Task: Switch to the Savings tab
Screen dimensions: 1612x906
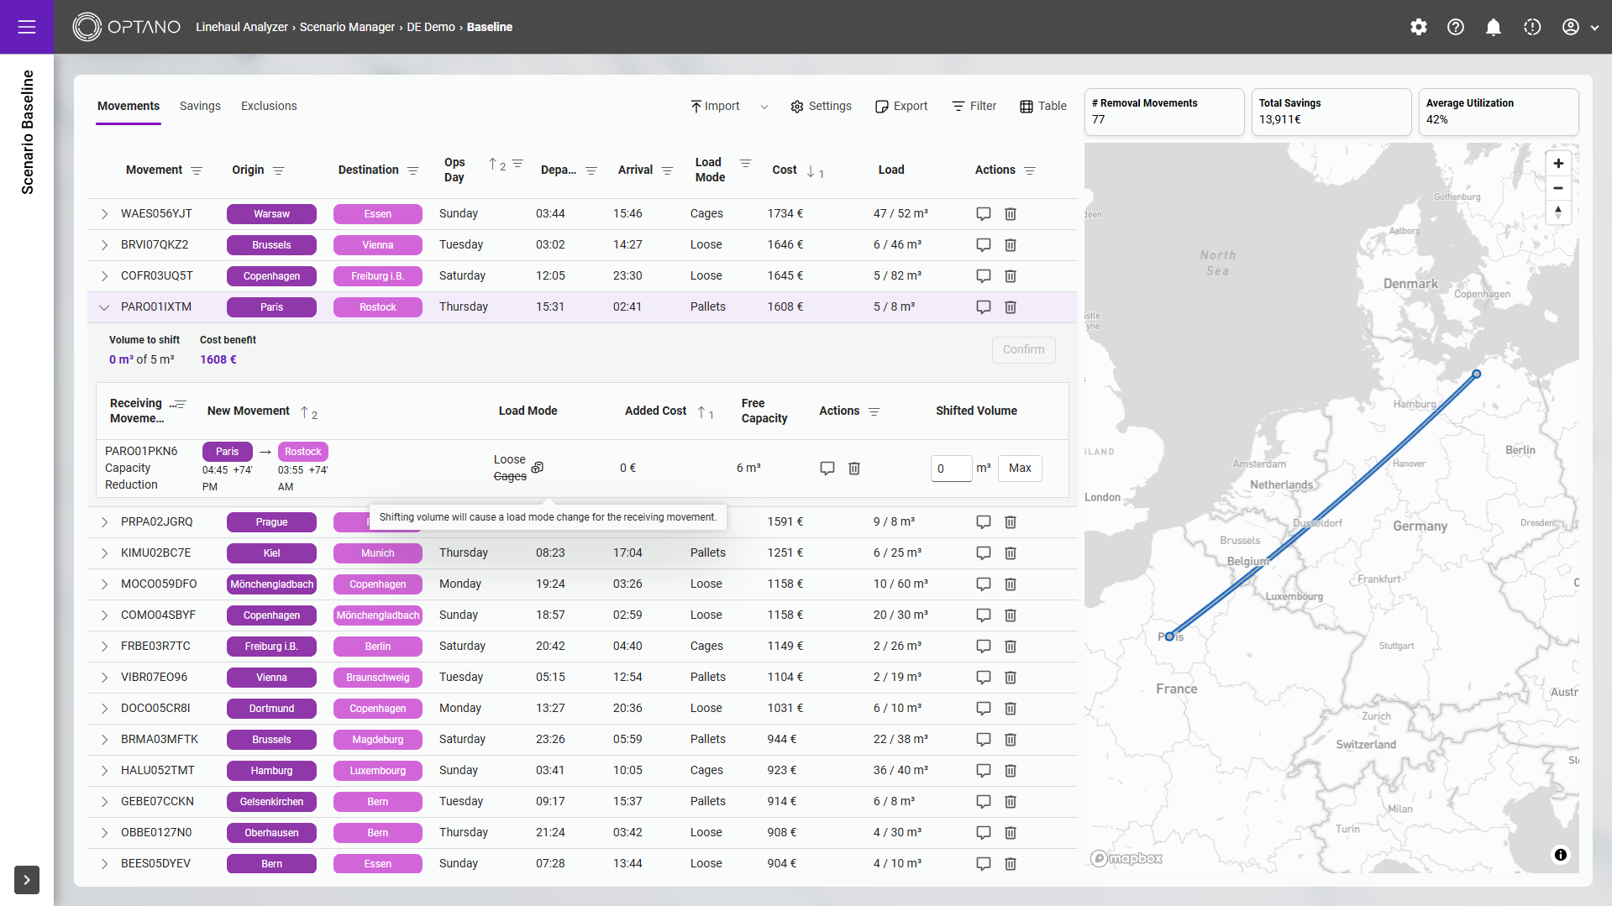Action: point(200,106)
